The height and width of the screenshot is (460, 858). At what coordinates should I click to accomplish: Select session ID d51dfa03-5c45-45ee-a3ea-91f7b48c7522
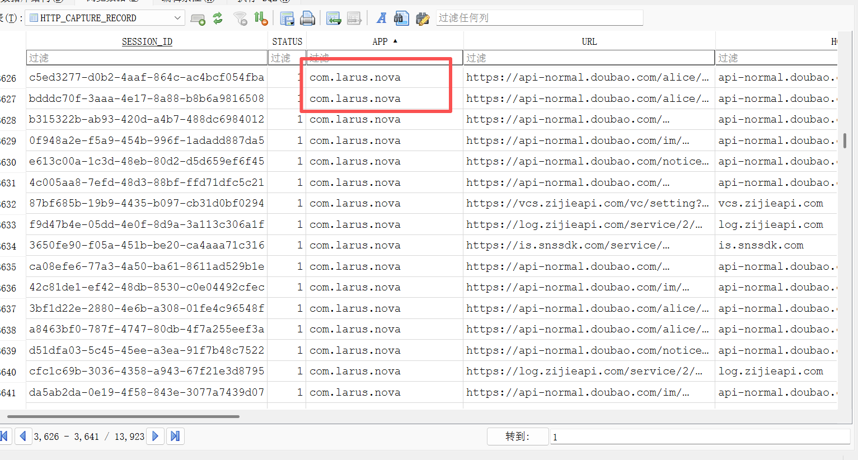click(147, 350)
